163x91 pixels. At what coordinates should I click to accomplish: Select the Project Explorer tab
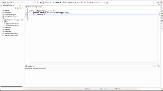[7, 6]
